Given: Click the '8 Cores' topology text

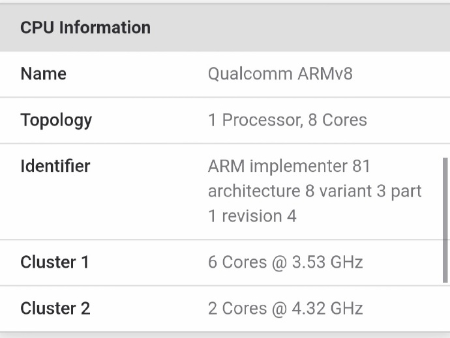Looking at the screenshot, I should 338,120.
